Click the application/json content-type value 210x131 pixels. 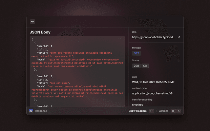[x=152, y=93]
